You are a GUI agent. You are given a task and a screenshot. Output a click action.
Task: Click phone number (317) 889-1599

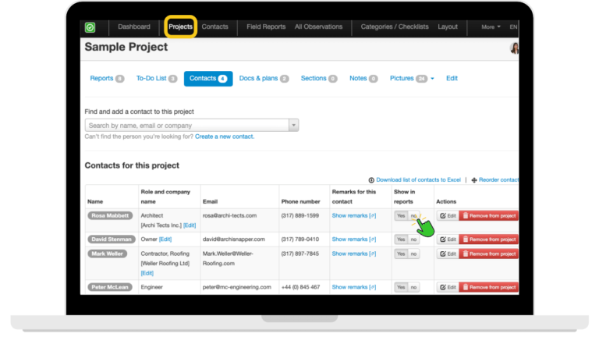coord(299,215)
